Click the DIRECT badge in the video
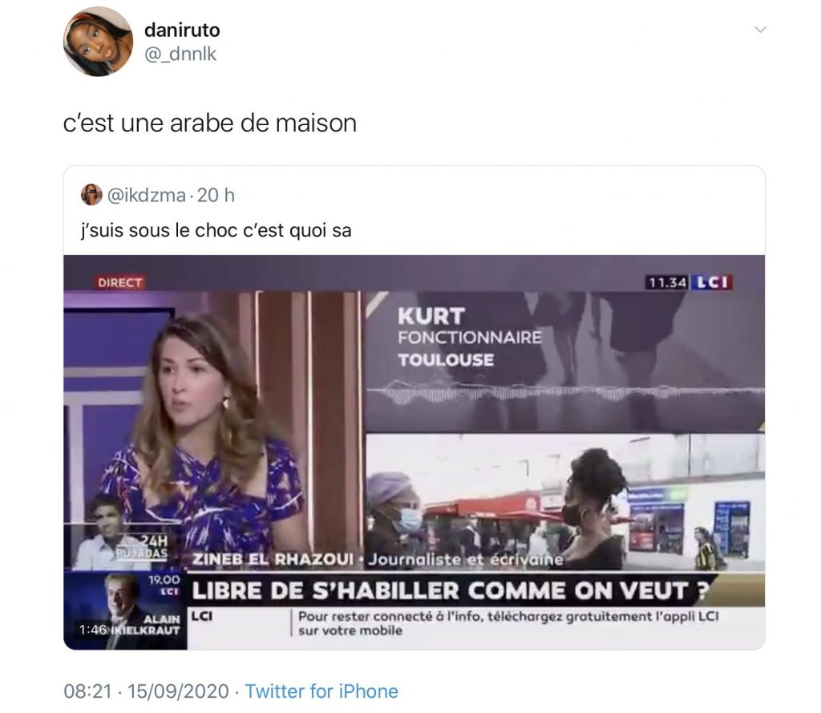821x713 pixels. (120, 282)
